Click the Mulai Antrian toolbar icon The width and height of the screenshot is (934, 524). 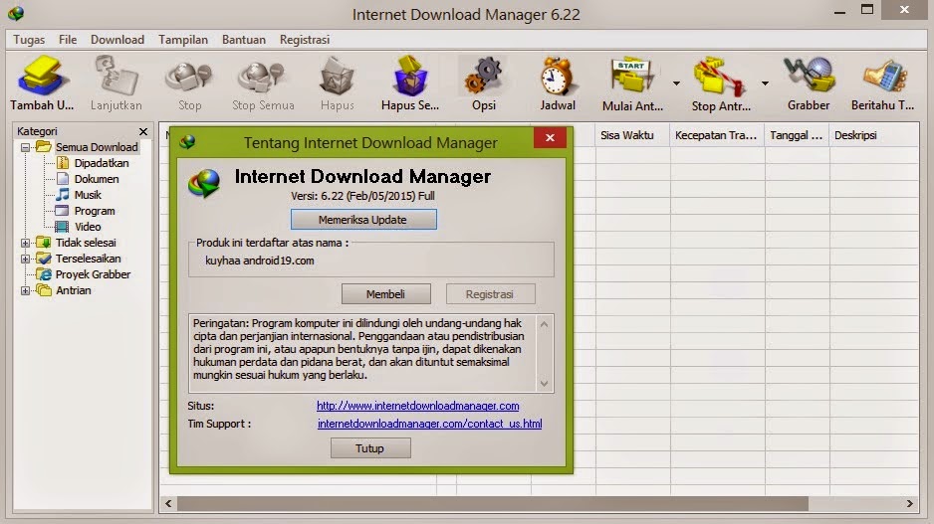pos(632,76)
